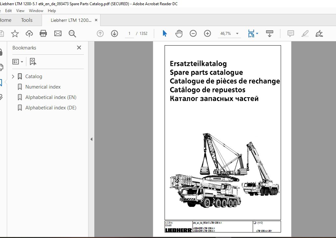Open the Alphabetical index (EN) bookmark
Viewport: 336px width, 238px height.
point(51,97)
